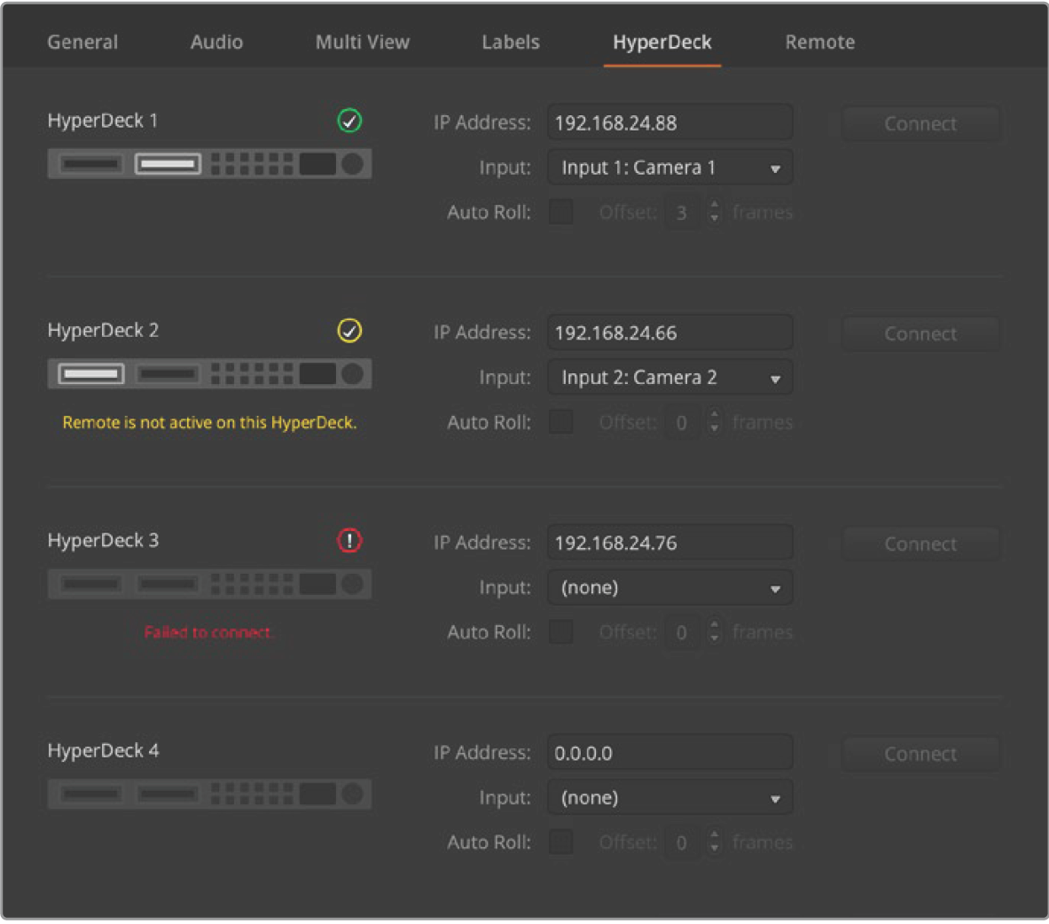Check Auto Roll for HyperDeck 4
The width and height of the screenshot is (1049, 924).
560,842
